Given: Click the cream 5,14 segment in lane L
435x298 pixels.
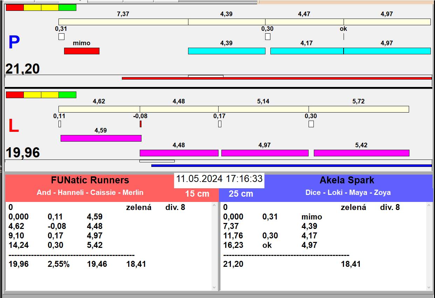Looking at the screenshot, I should 263,109.
